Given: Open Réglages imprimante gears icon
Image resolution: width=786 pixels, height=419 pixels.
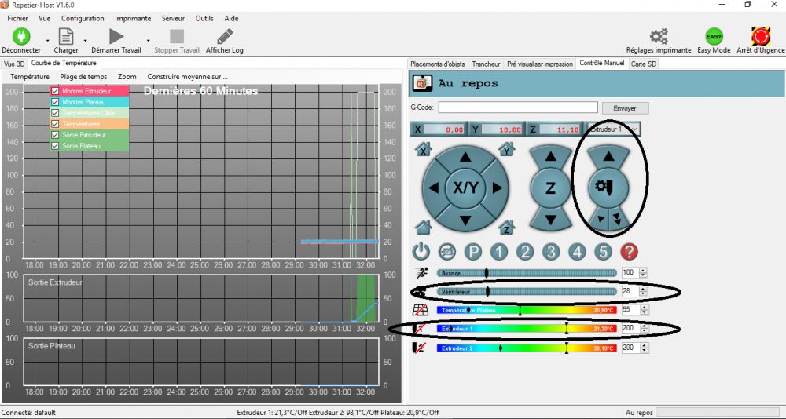Looking at the screenshot, I should tap(659, 37).
